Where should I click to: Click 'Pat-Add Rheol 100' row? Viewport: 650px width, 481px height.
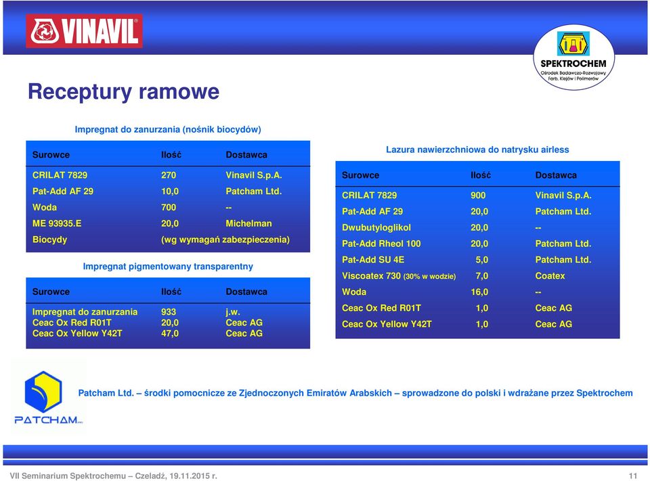(381, 244)
